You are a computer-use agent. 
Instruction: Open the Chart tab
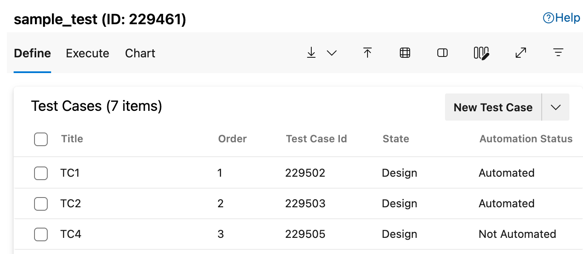139,53
